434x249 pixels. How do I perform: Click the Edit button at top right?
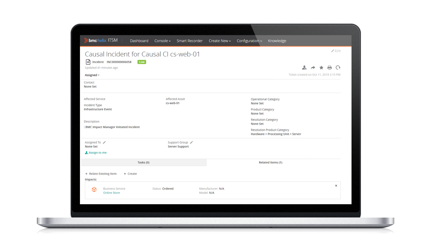336,51
